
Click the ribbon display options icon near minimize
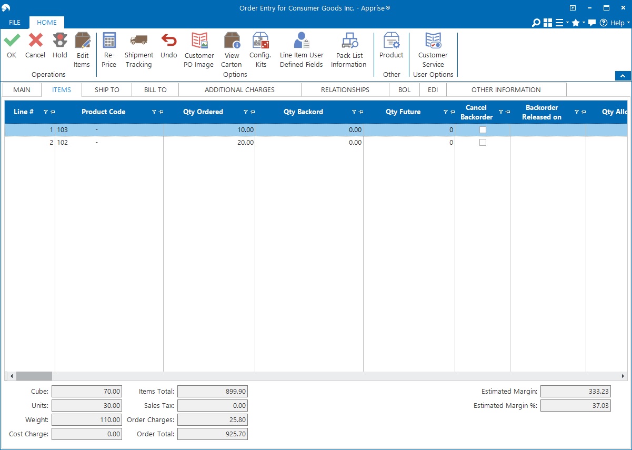[x=573, y=8]
